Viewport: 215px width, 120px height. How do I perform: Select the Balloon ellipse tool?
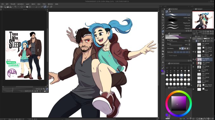pyautogui.click(x=163, y=65)
